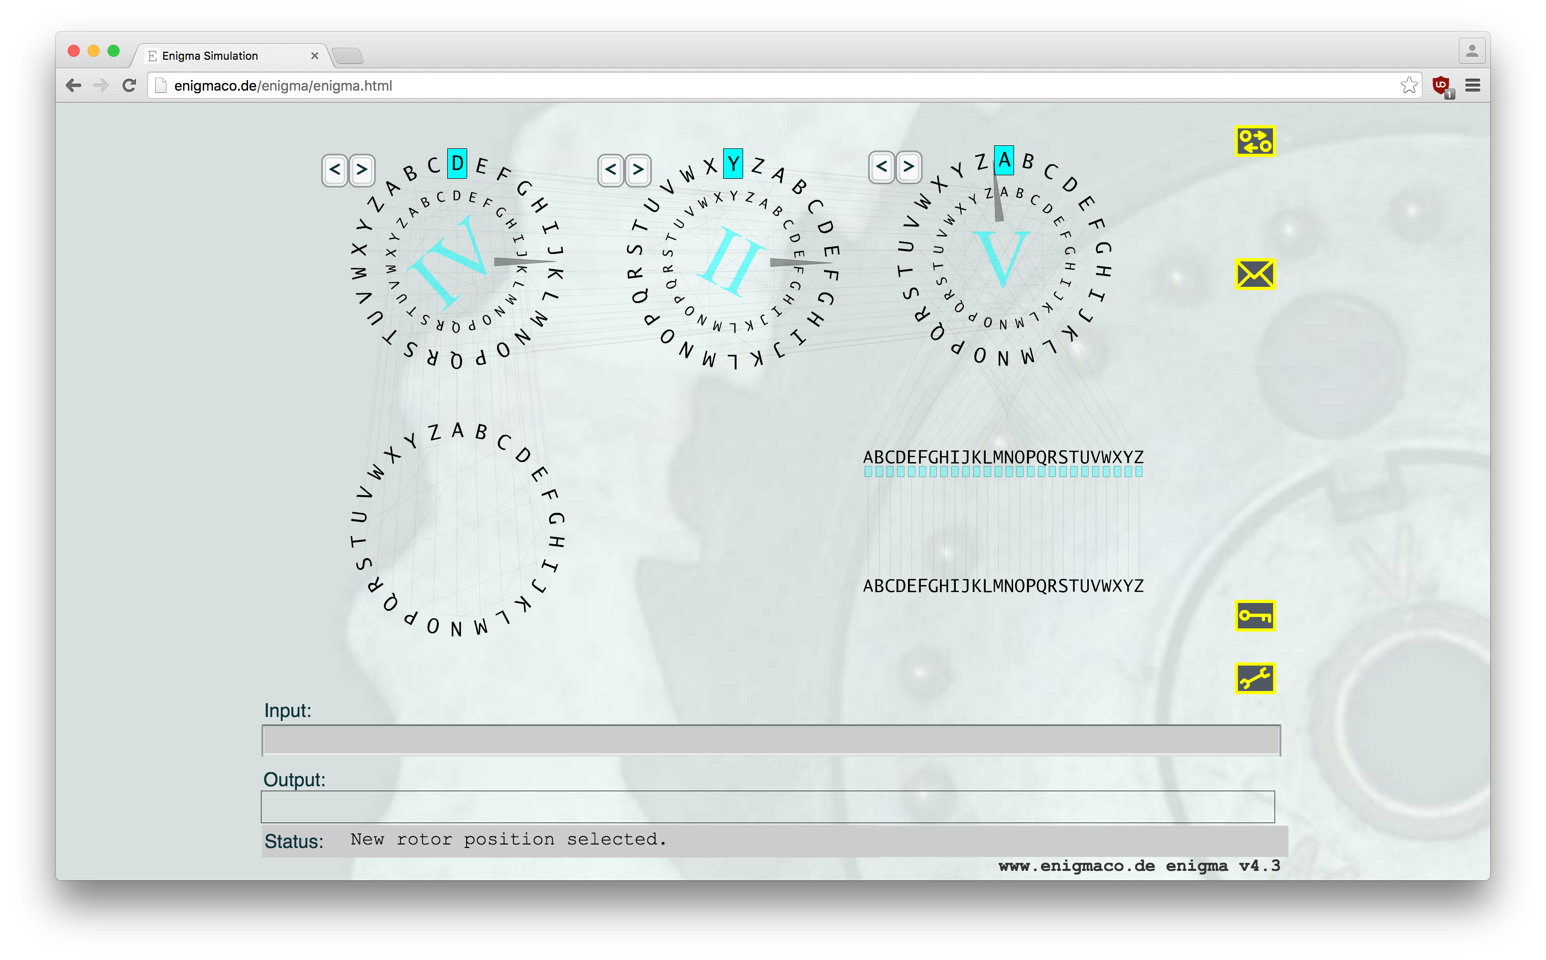Bookmark page with the star icon
This screenshot has height=960, width=1546.
point(1409,85)
